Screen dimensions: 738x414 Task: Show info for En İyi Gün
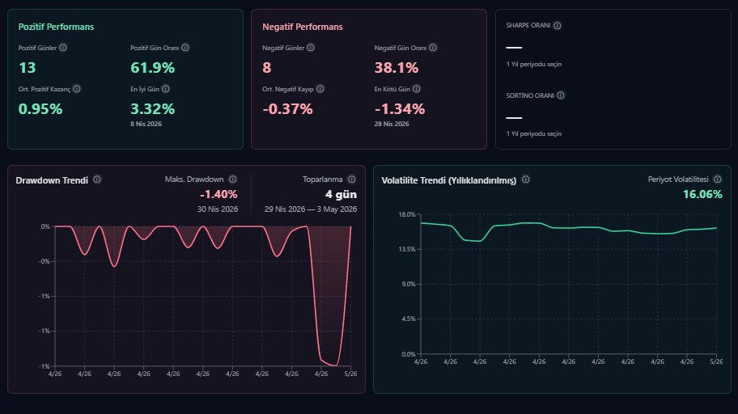[x=166, y=89]
